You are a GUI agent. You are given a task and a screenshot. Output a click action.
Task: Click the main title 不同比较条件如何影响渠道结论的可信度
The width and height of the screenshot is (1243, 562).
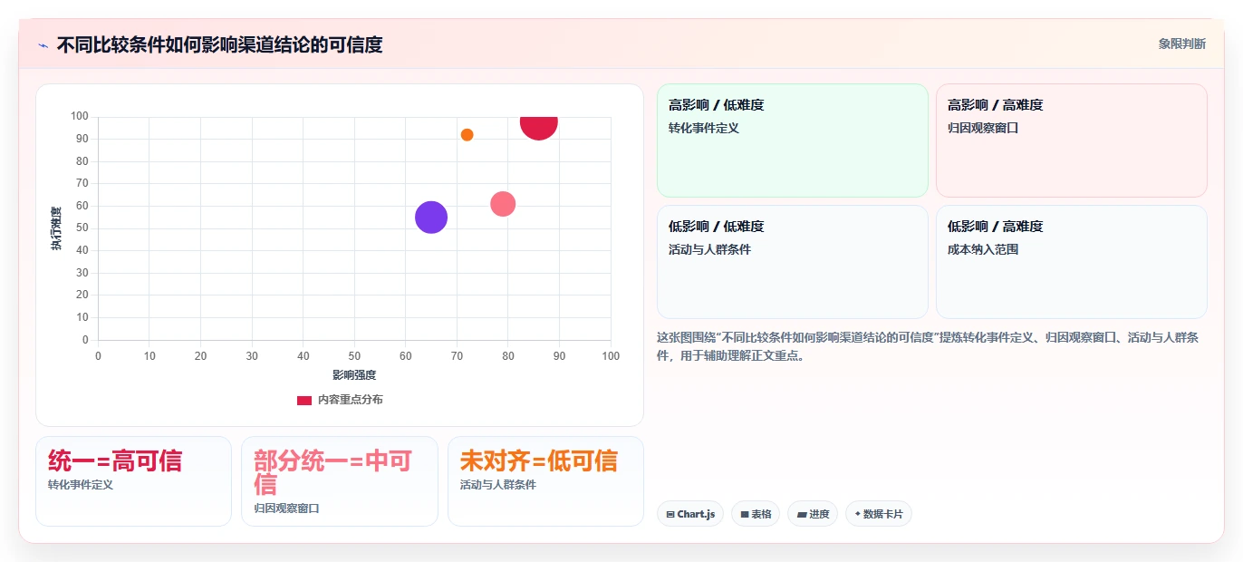(219, 44)
